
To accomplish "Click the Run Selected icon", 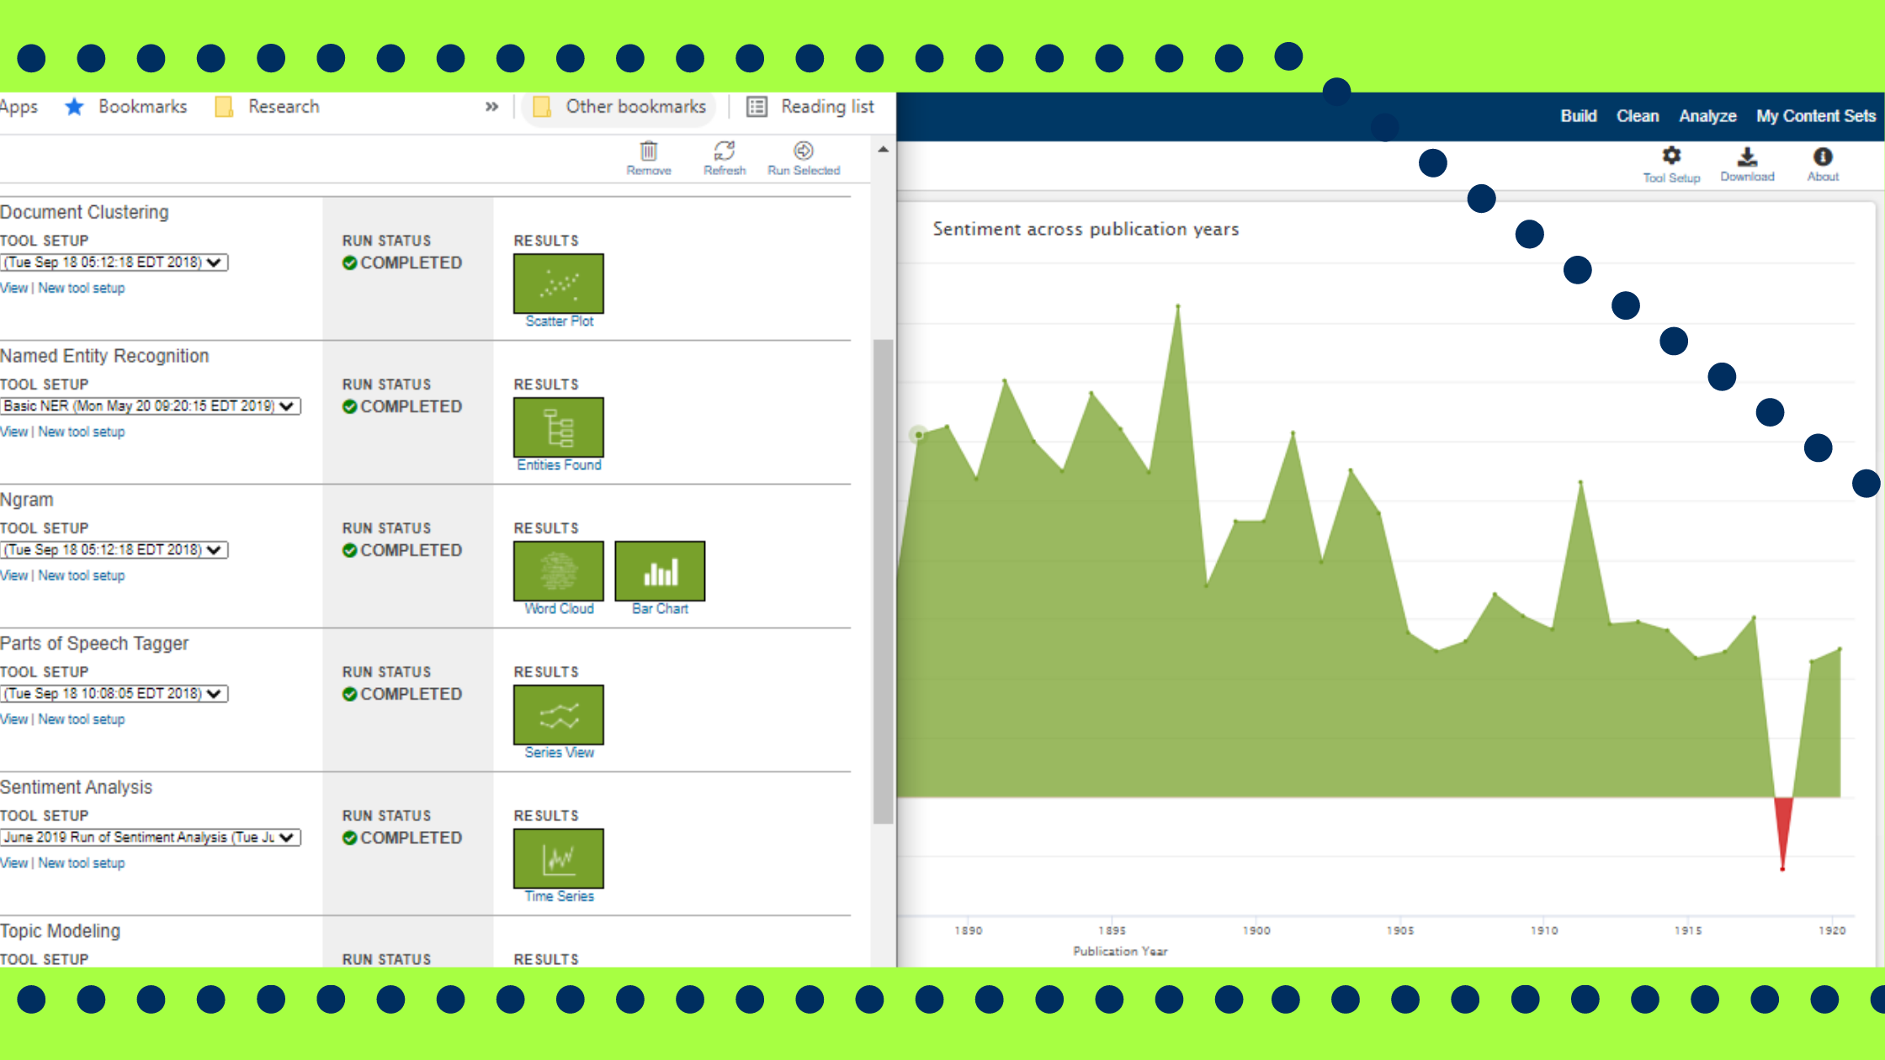I will [803, 152].
